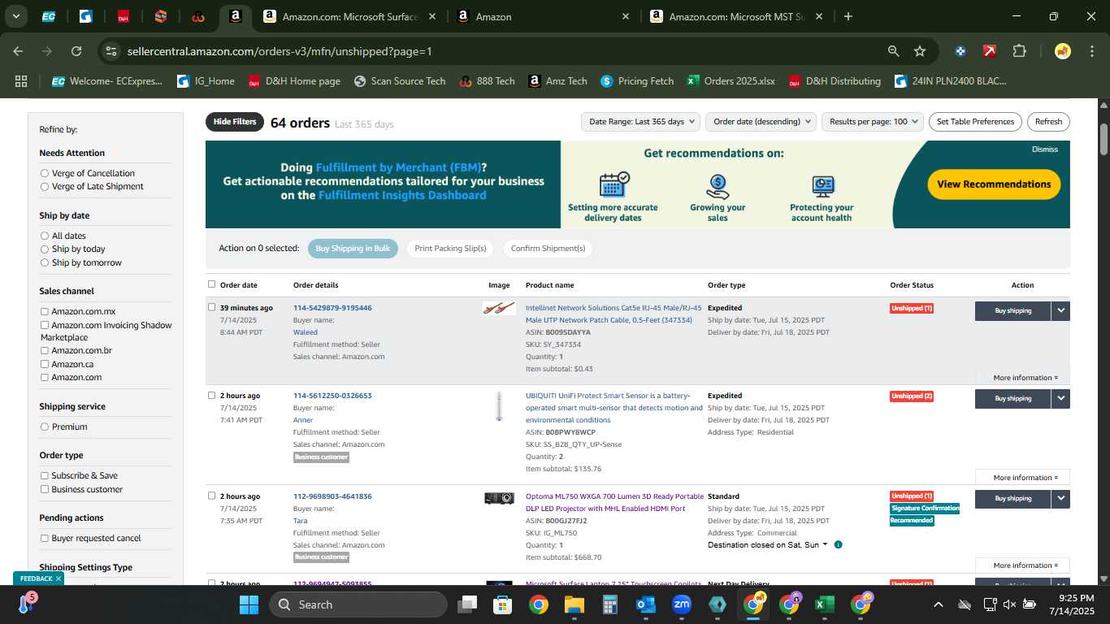1110x624 pixels.
Task: Tick the select-all orders checkbox in header
Action: click(212, 284)
